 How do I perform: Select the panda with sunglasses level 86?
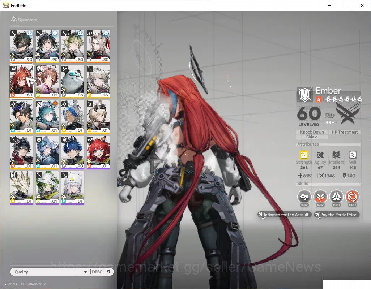click(73, 82)
